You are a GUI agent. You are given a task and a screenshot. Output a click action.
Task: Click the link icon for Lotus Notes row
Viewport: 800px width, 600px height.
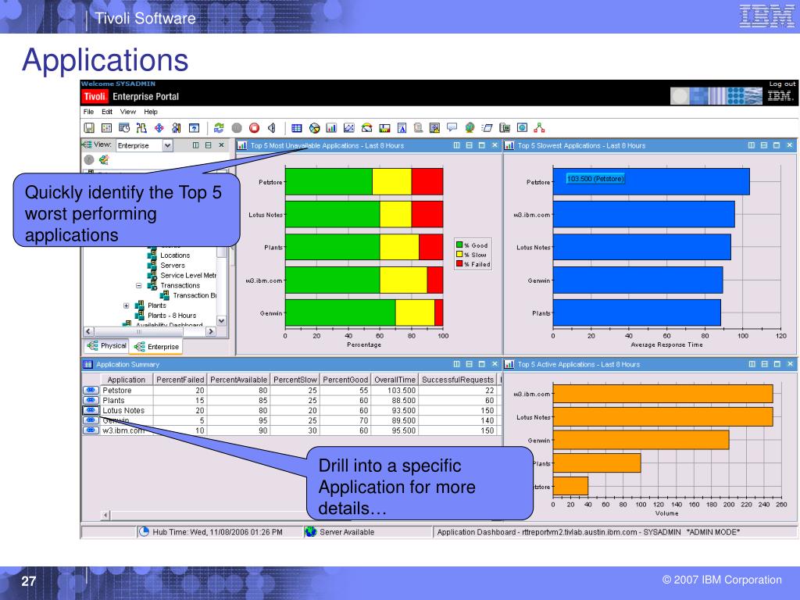tap(91, 410)
